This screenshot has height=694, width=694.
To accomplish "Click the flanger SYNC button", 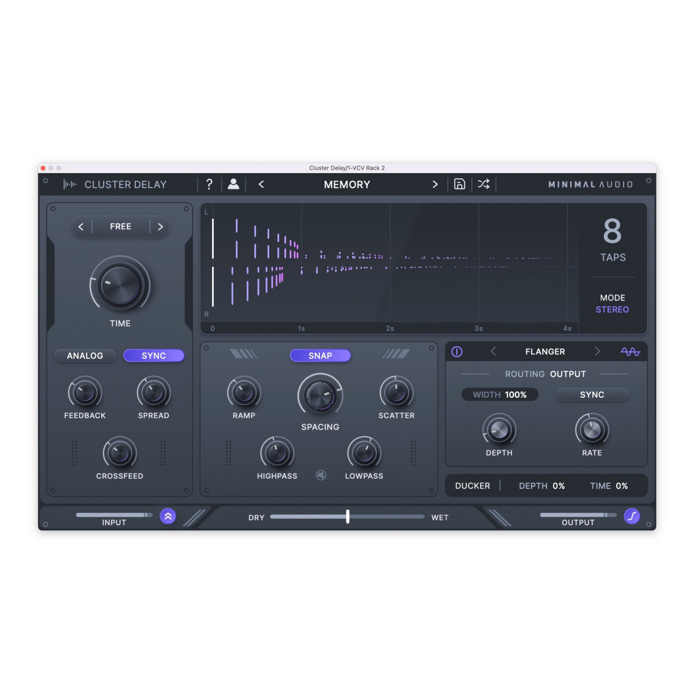I will tap(592, 395).
